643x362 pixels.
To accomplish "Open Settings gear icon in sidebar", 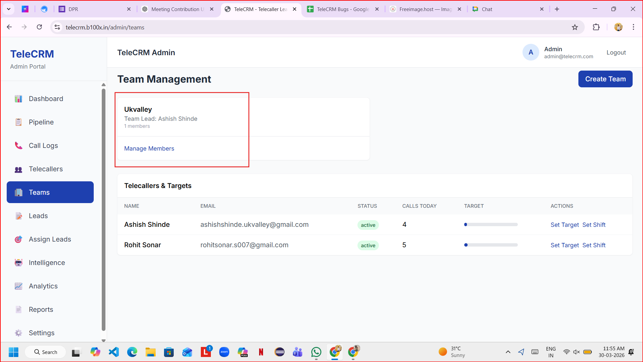I will pos(18,333).
